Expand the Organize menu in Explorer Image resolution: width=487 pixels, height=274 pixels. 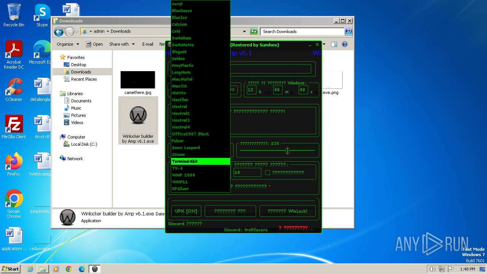(x=68, y=44)
